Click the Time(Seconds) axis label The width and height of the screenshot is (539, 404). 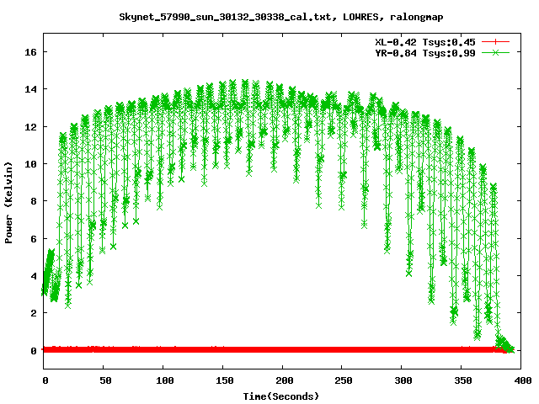pos(280,396)
